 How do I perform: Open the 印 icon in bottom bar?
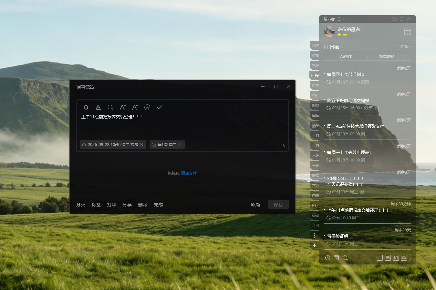(x=396, y=258)
